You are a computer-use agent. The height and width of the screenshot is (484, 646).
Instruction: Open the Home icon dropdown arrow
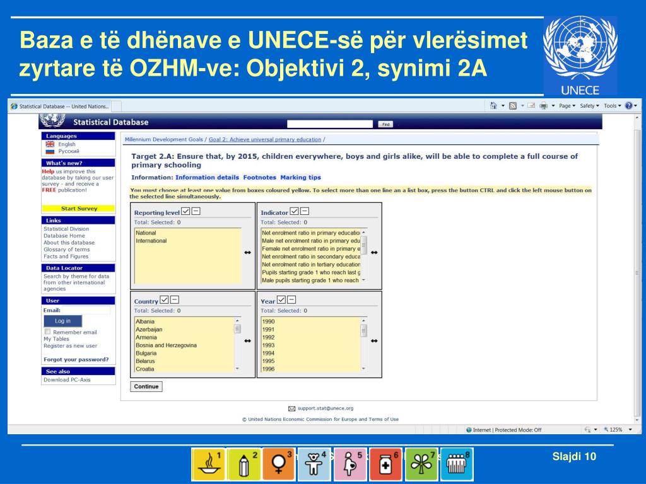click(x=503, y=106)
